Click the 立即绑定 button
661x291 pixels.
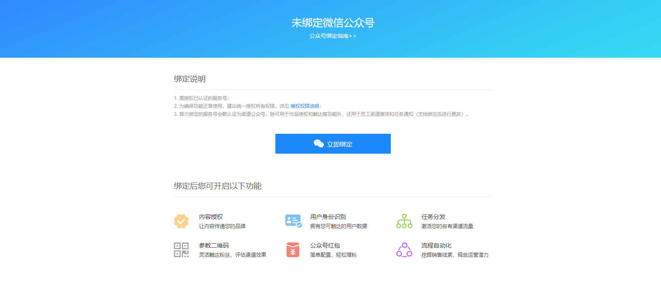pyautogui.click(x=333, y=144)
